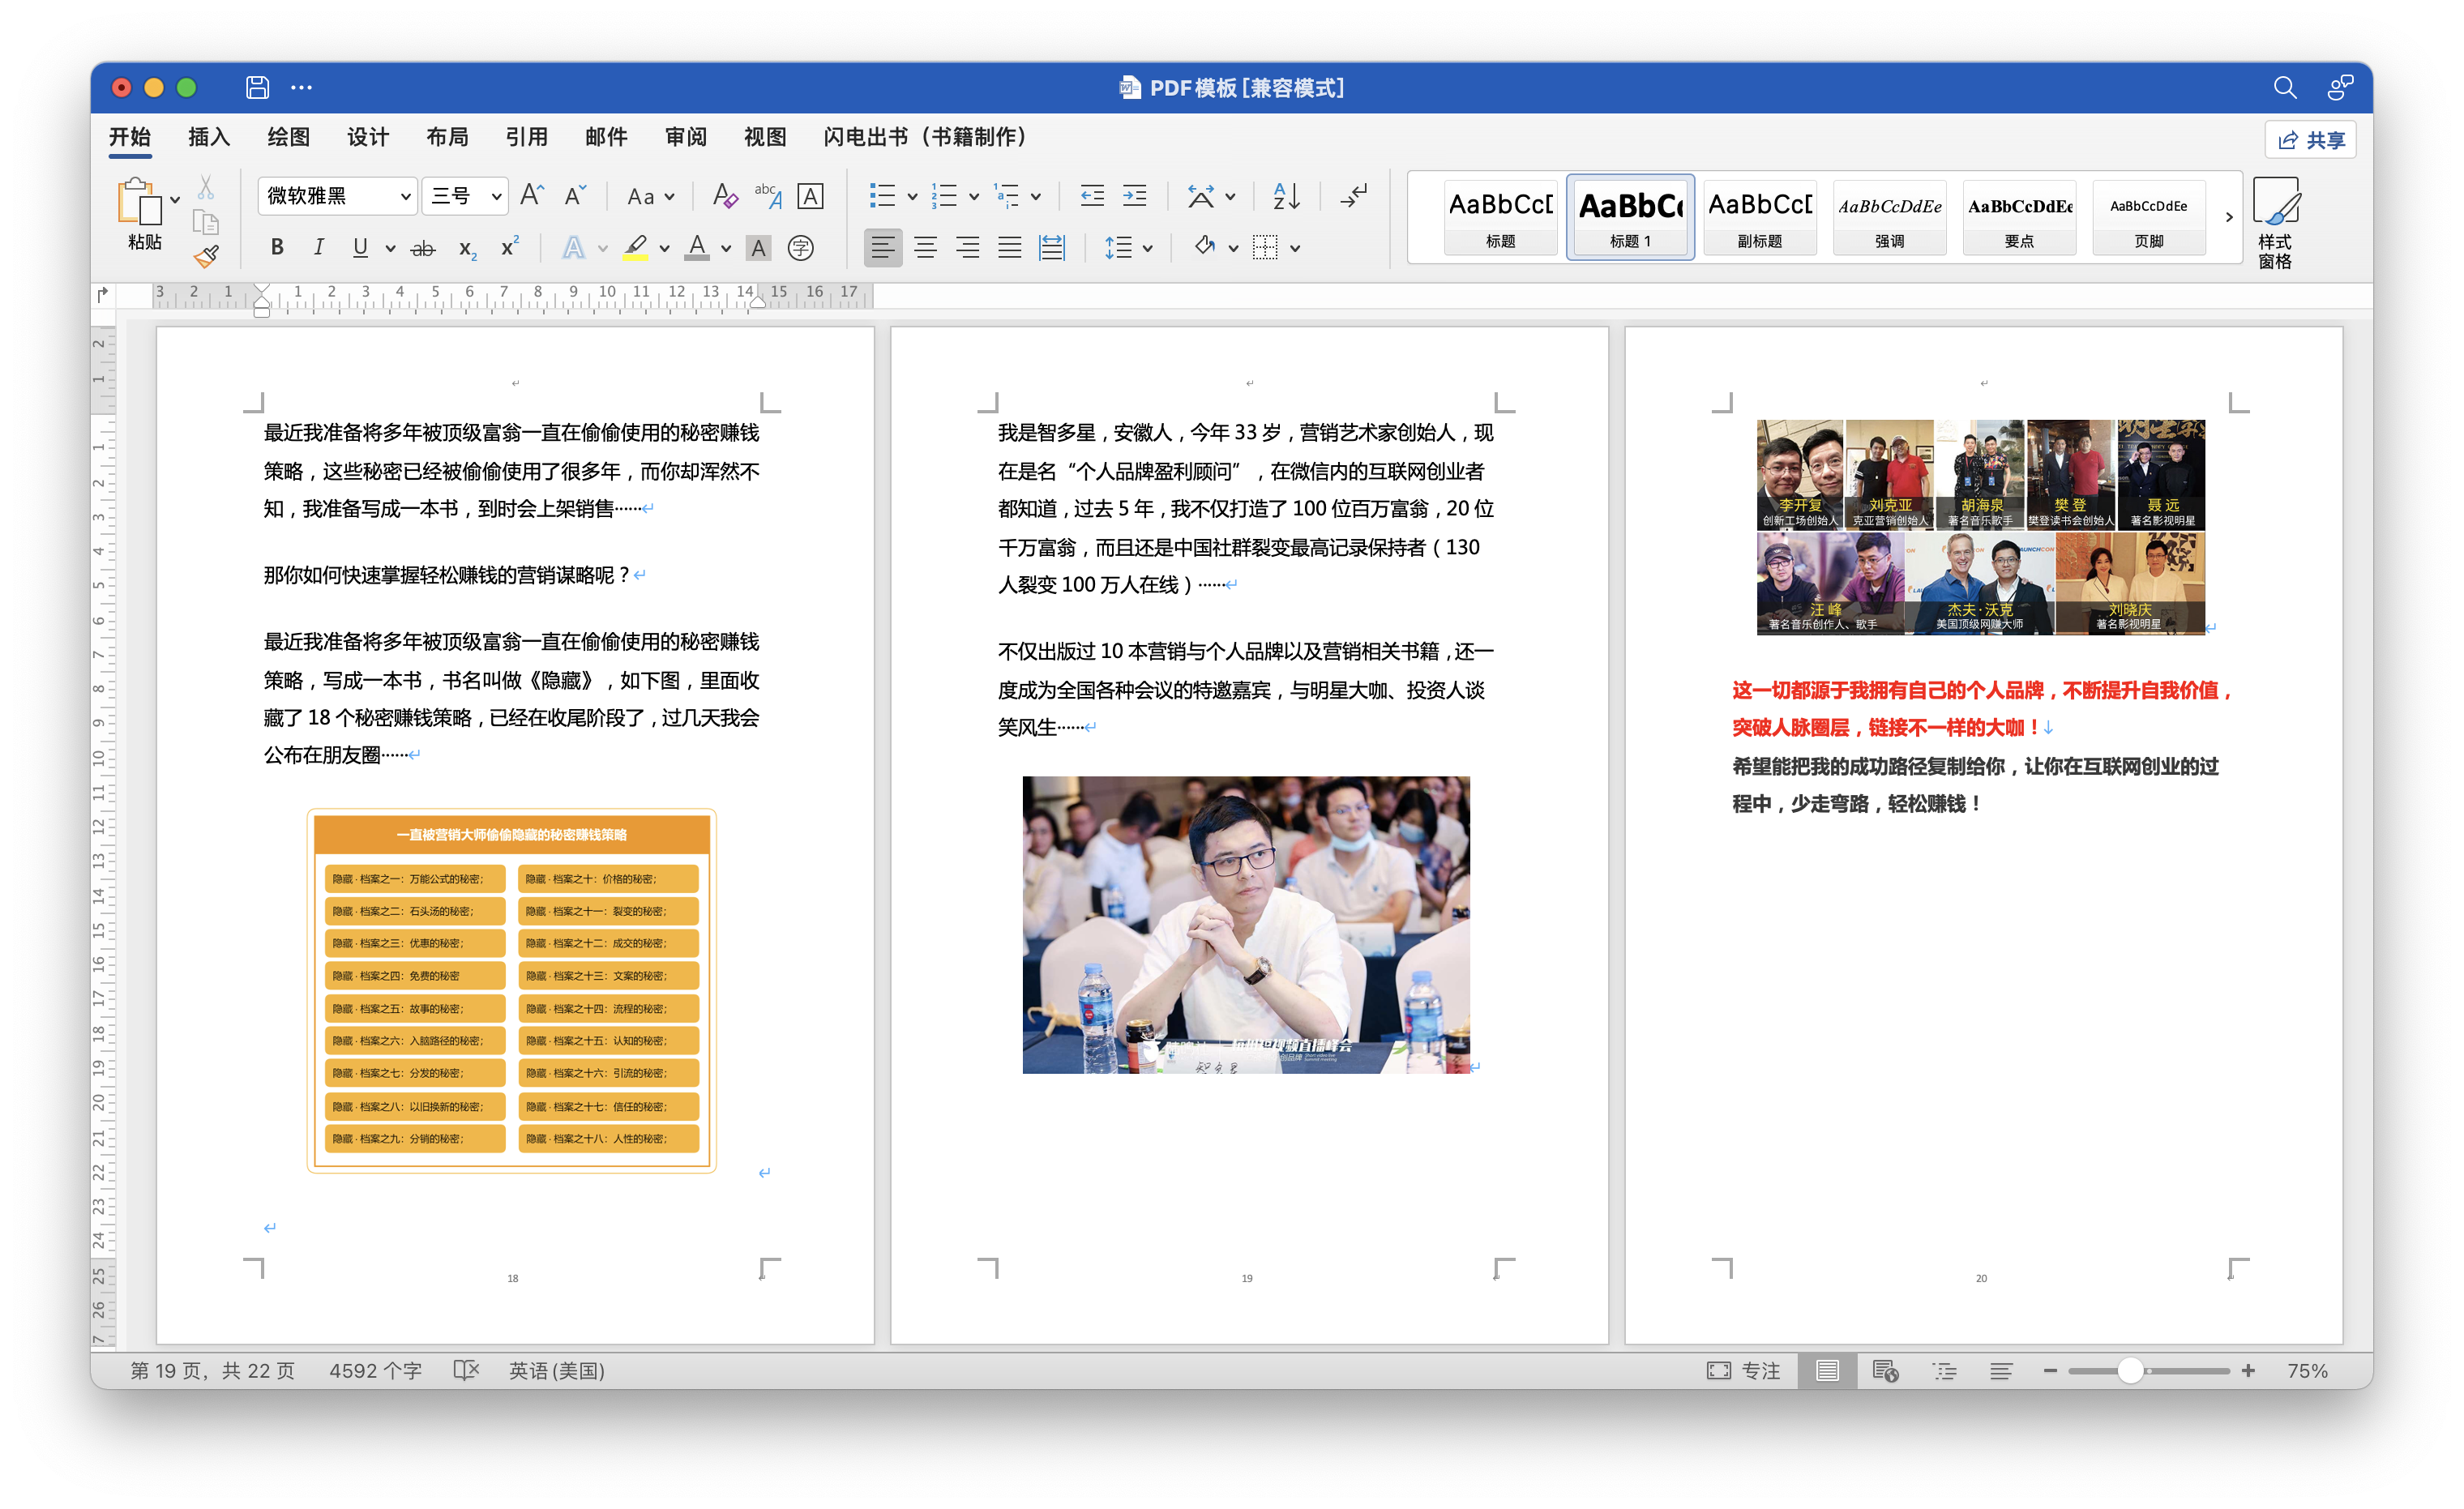Click the Format Painter brush icon
This screenshot has height=1509, width=2464.
pos(207,257)
